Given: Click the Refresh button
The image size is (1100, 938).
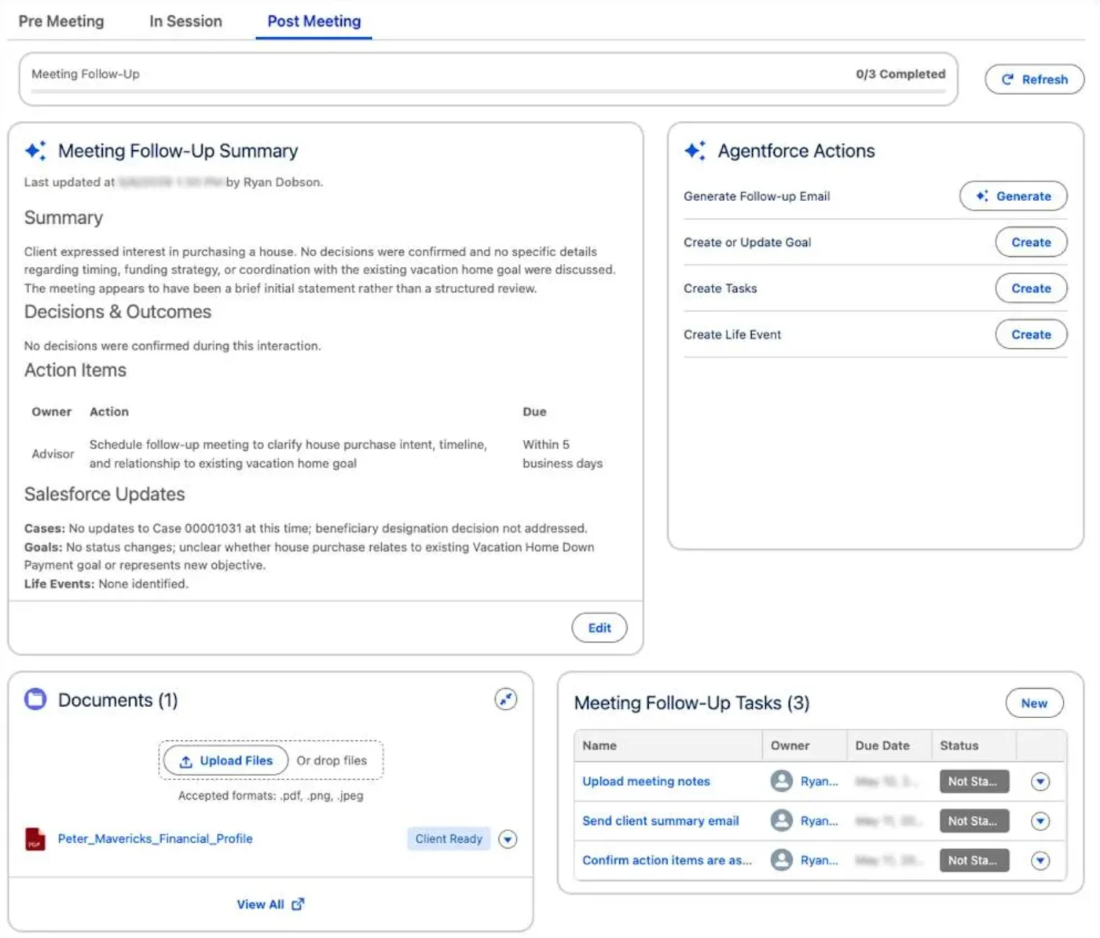Looking at the screenshot, I should [x=1035, y=79].
